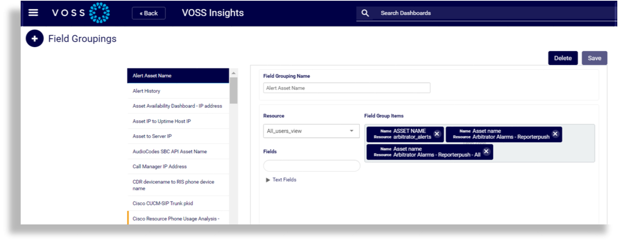
Task: Select Alert History grouping
Action: (x=178, y=91)
